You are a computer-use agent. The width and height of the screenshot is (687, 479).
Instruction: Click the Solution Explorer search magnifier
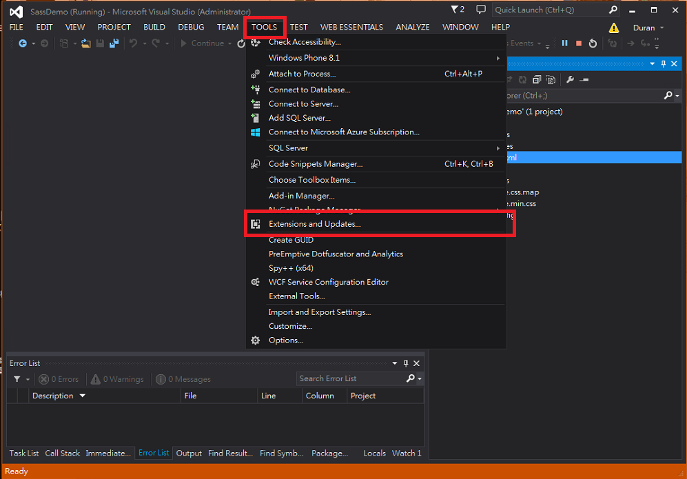(x=668, y=95)
